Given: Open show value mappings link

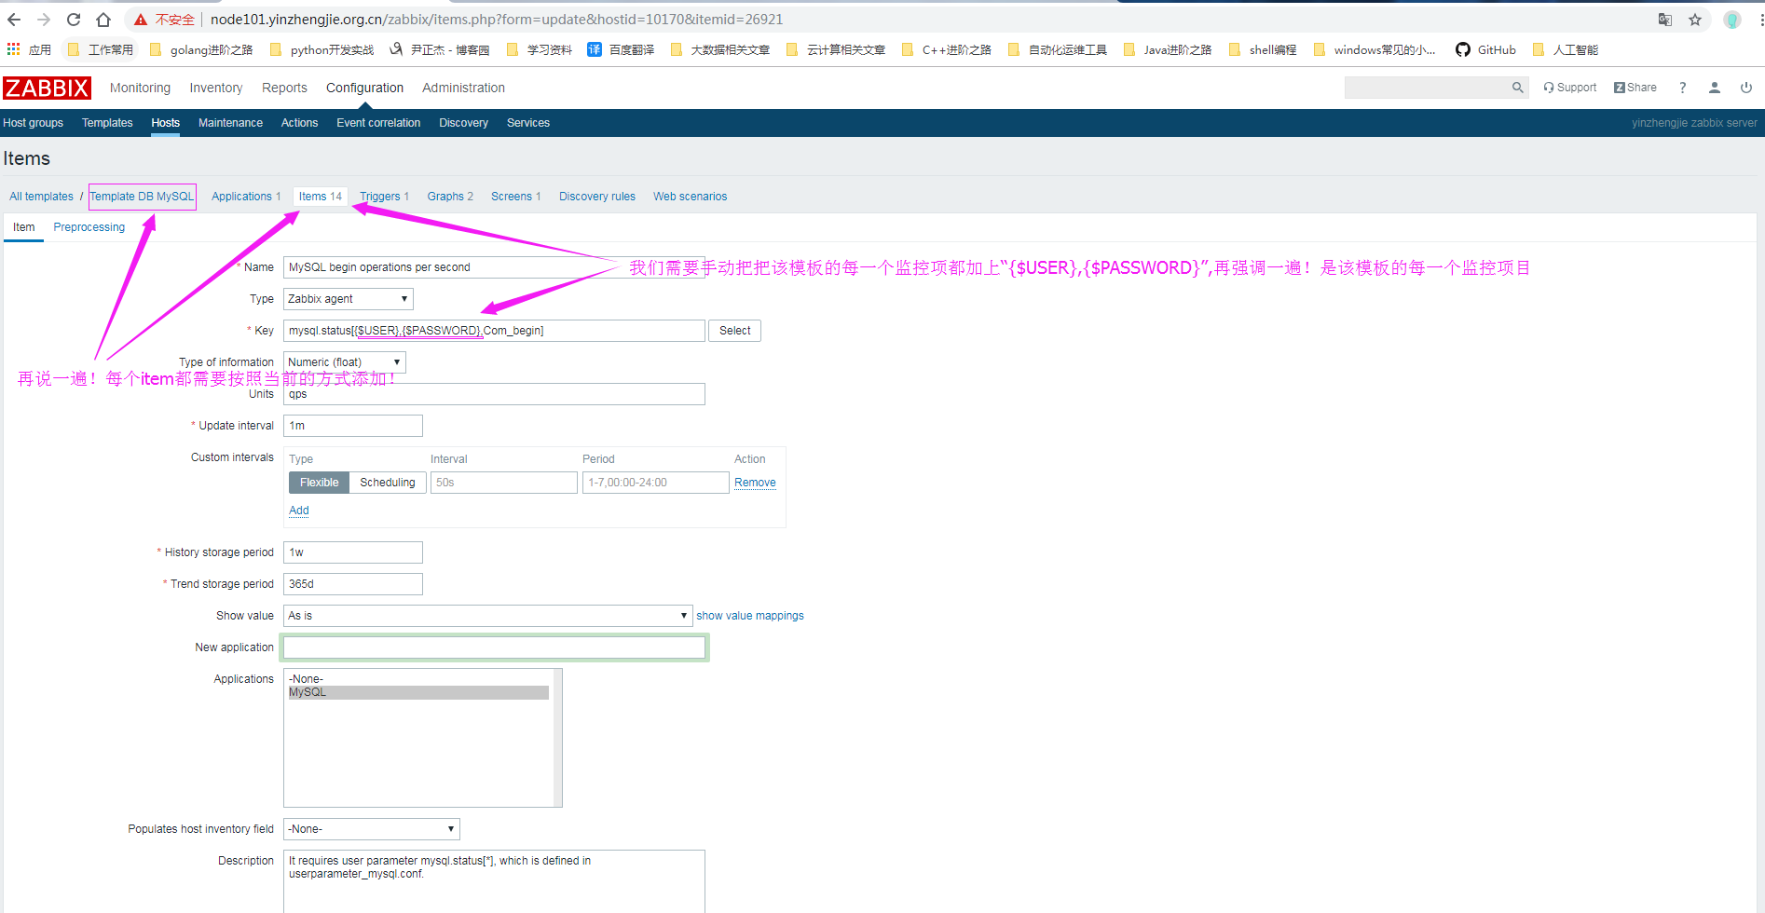Looking at the screenshot, I should coord(749,616).
